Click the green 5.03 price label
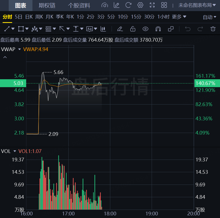 coord(13,83)
